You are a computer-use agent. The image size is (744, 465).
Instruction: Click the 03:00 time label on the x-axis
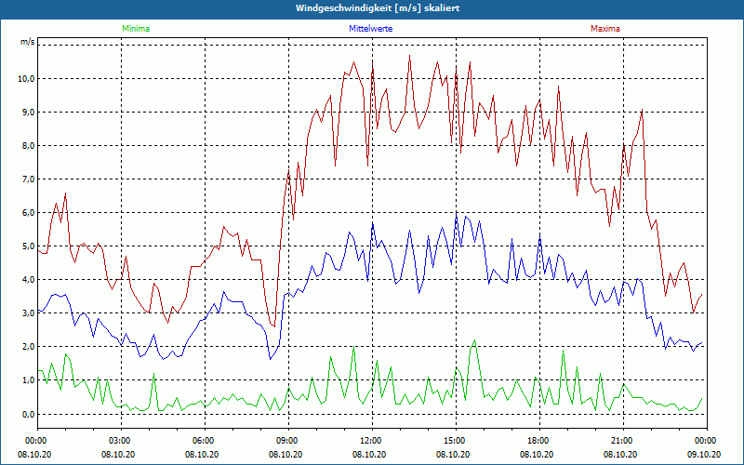coord(122,441)
